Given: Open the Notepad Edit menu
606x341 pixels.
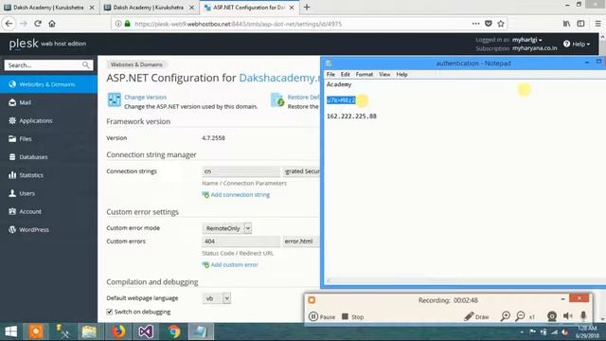Looking at the screenshot, I should (345, 74).
